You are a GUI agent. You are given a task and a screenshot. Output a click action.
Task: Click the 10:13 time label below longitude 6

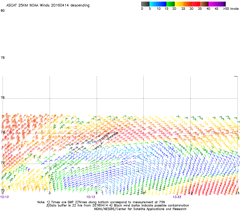(90, 197)
